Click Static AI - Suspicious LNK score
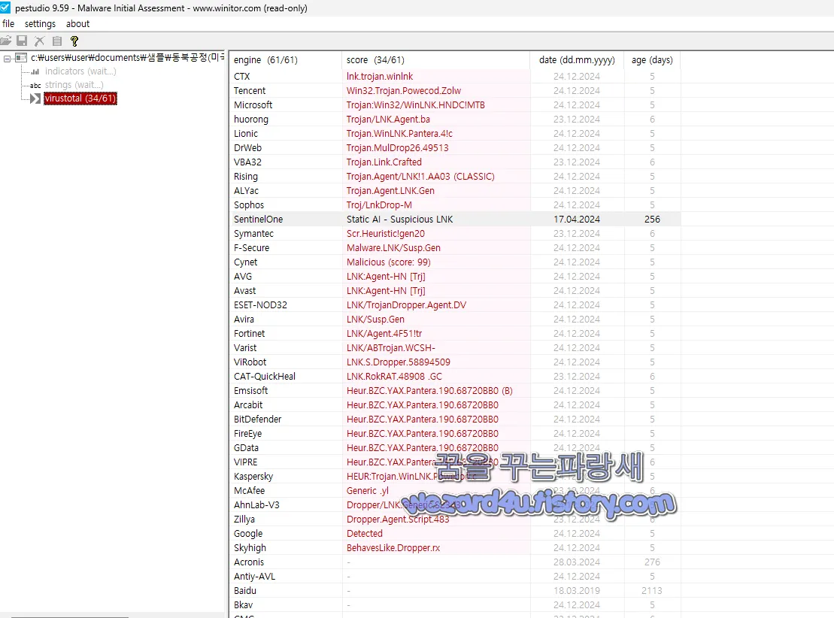This screenshot has height=618, width=834. click(399, 220)
